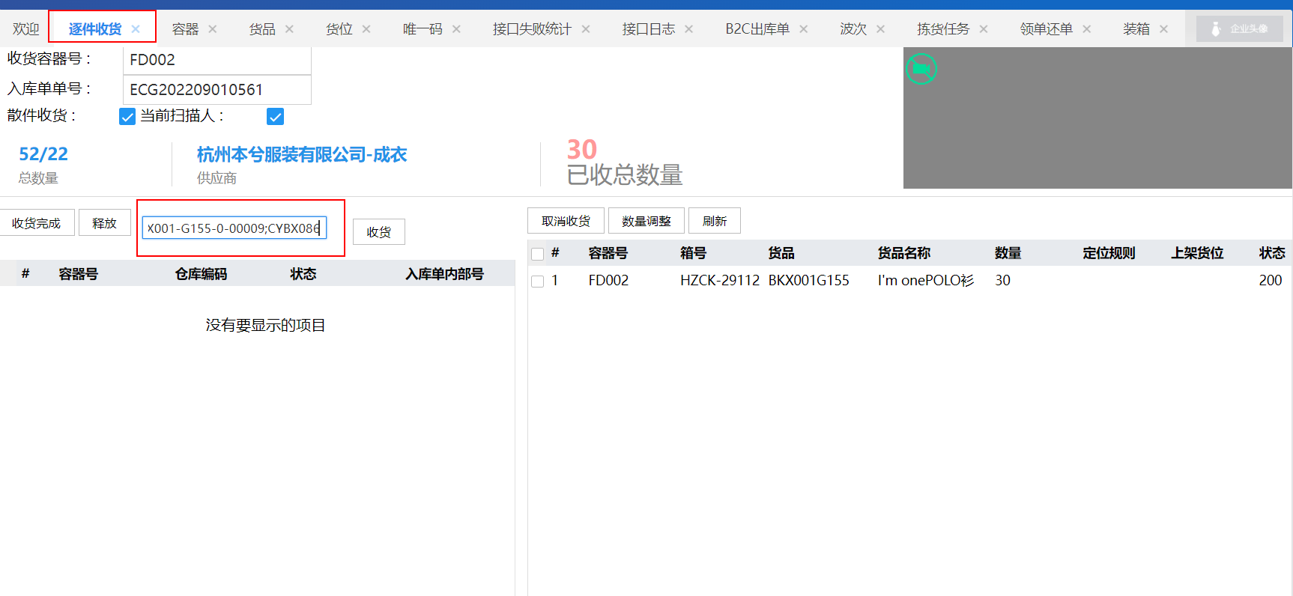Image resolution: width=1293 pixels, height=596 pixels.
Task: Open 数量调整 quantity adjustment
Action: click(646, 222)
